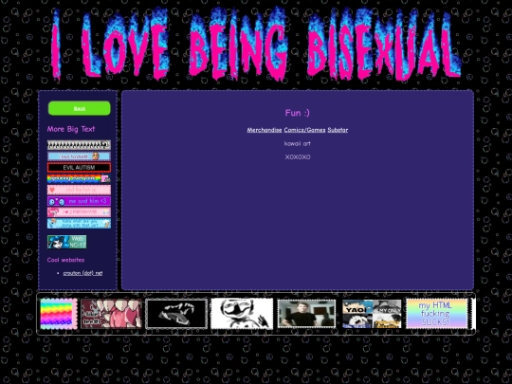
Task: Click the 'me and him <3' purple blinkie
Action: click(x=79, y=201)
